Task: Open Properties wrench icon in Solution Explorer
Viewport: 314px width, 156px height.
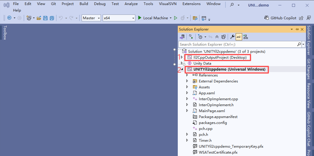Action: (x=232, y=37)
